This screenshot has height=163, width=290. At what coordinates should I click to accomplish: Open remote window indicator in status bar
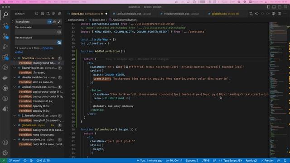3,160
